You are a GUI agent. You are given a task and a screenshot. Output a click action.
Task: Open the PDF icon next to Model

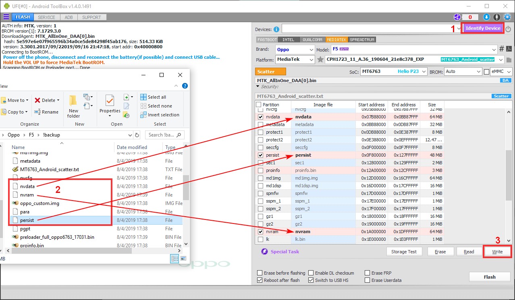(509, 49)
